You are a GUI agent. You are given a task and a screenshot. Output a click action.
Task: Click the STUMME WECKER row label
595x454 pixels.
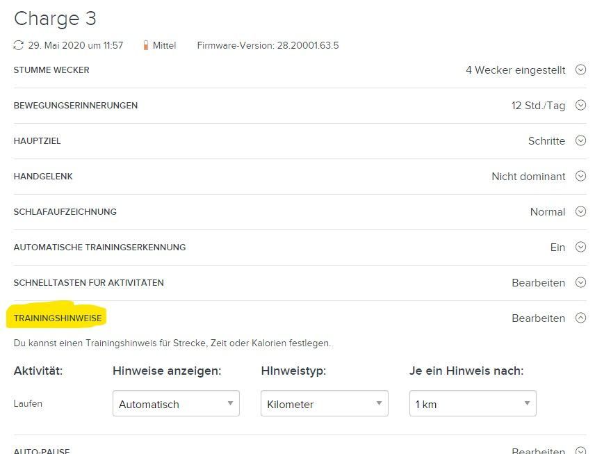click(x=51, y=70)
